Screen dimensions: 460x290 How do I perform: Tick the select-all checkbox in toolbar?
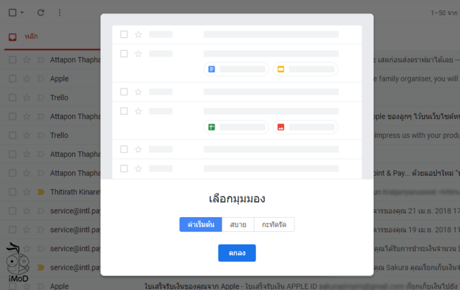click(x=12, y=12)
